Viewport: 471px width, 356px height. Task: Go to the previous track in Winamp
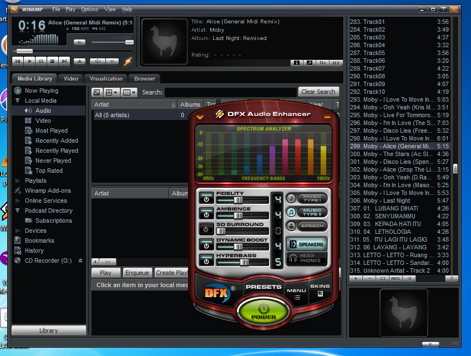tap(18, 61)
